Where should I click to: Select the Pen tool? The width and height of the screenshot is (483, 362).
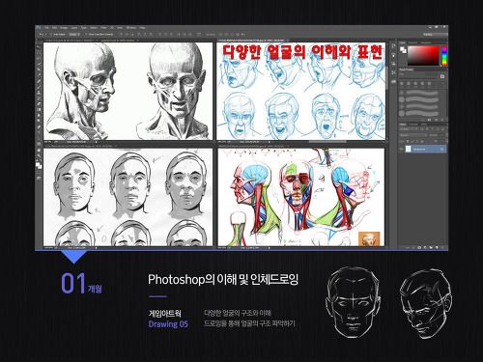click(x=39, y=126)
